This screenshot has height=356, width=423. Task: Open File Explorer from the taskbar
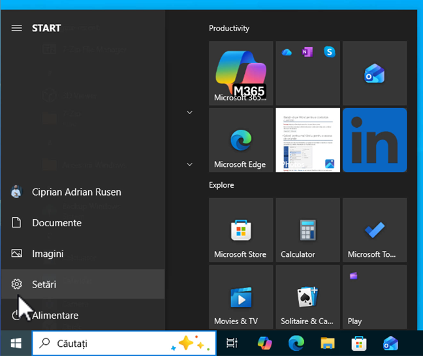tap(327, 343)
